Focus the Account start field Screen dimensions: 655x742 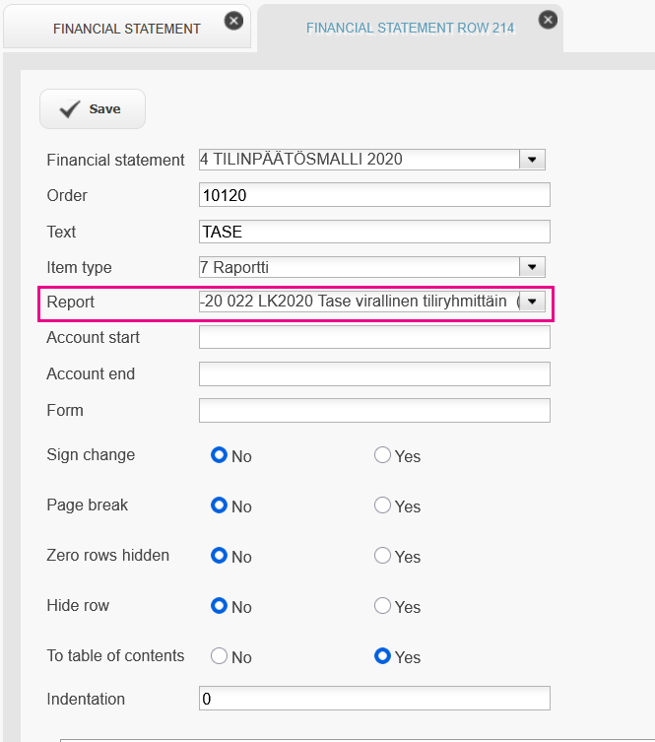coord(374,337)
